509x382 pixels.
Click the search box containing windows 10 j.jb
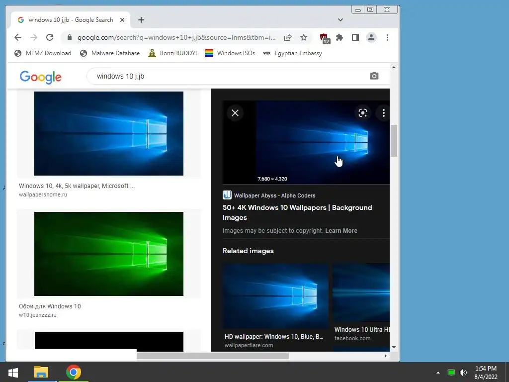tap(227, 76)
